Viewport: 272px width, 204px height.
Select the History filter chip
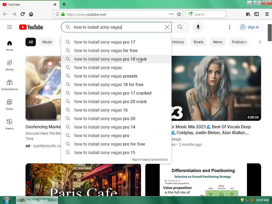coord(178,42)
